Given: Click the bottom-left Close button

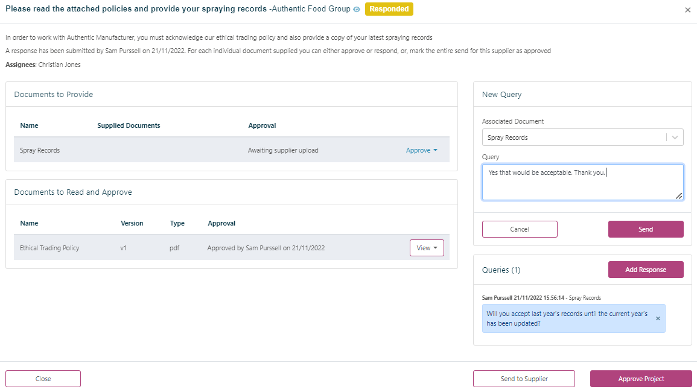Looking at the screenshot, I should [x=43, y=379].
